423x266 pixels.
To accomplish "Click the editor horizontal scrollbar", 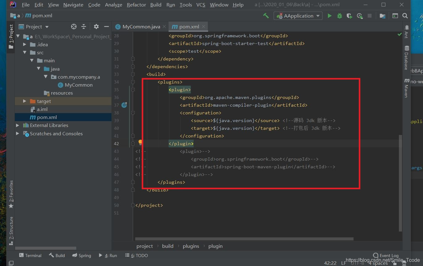I will 244,239.
